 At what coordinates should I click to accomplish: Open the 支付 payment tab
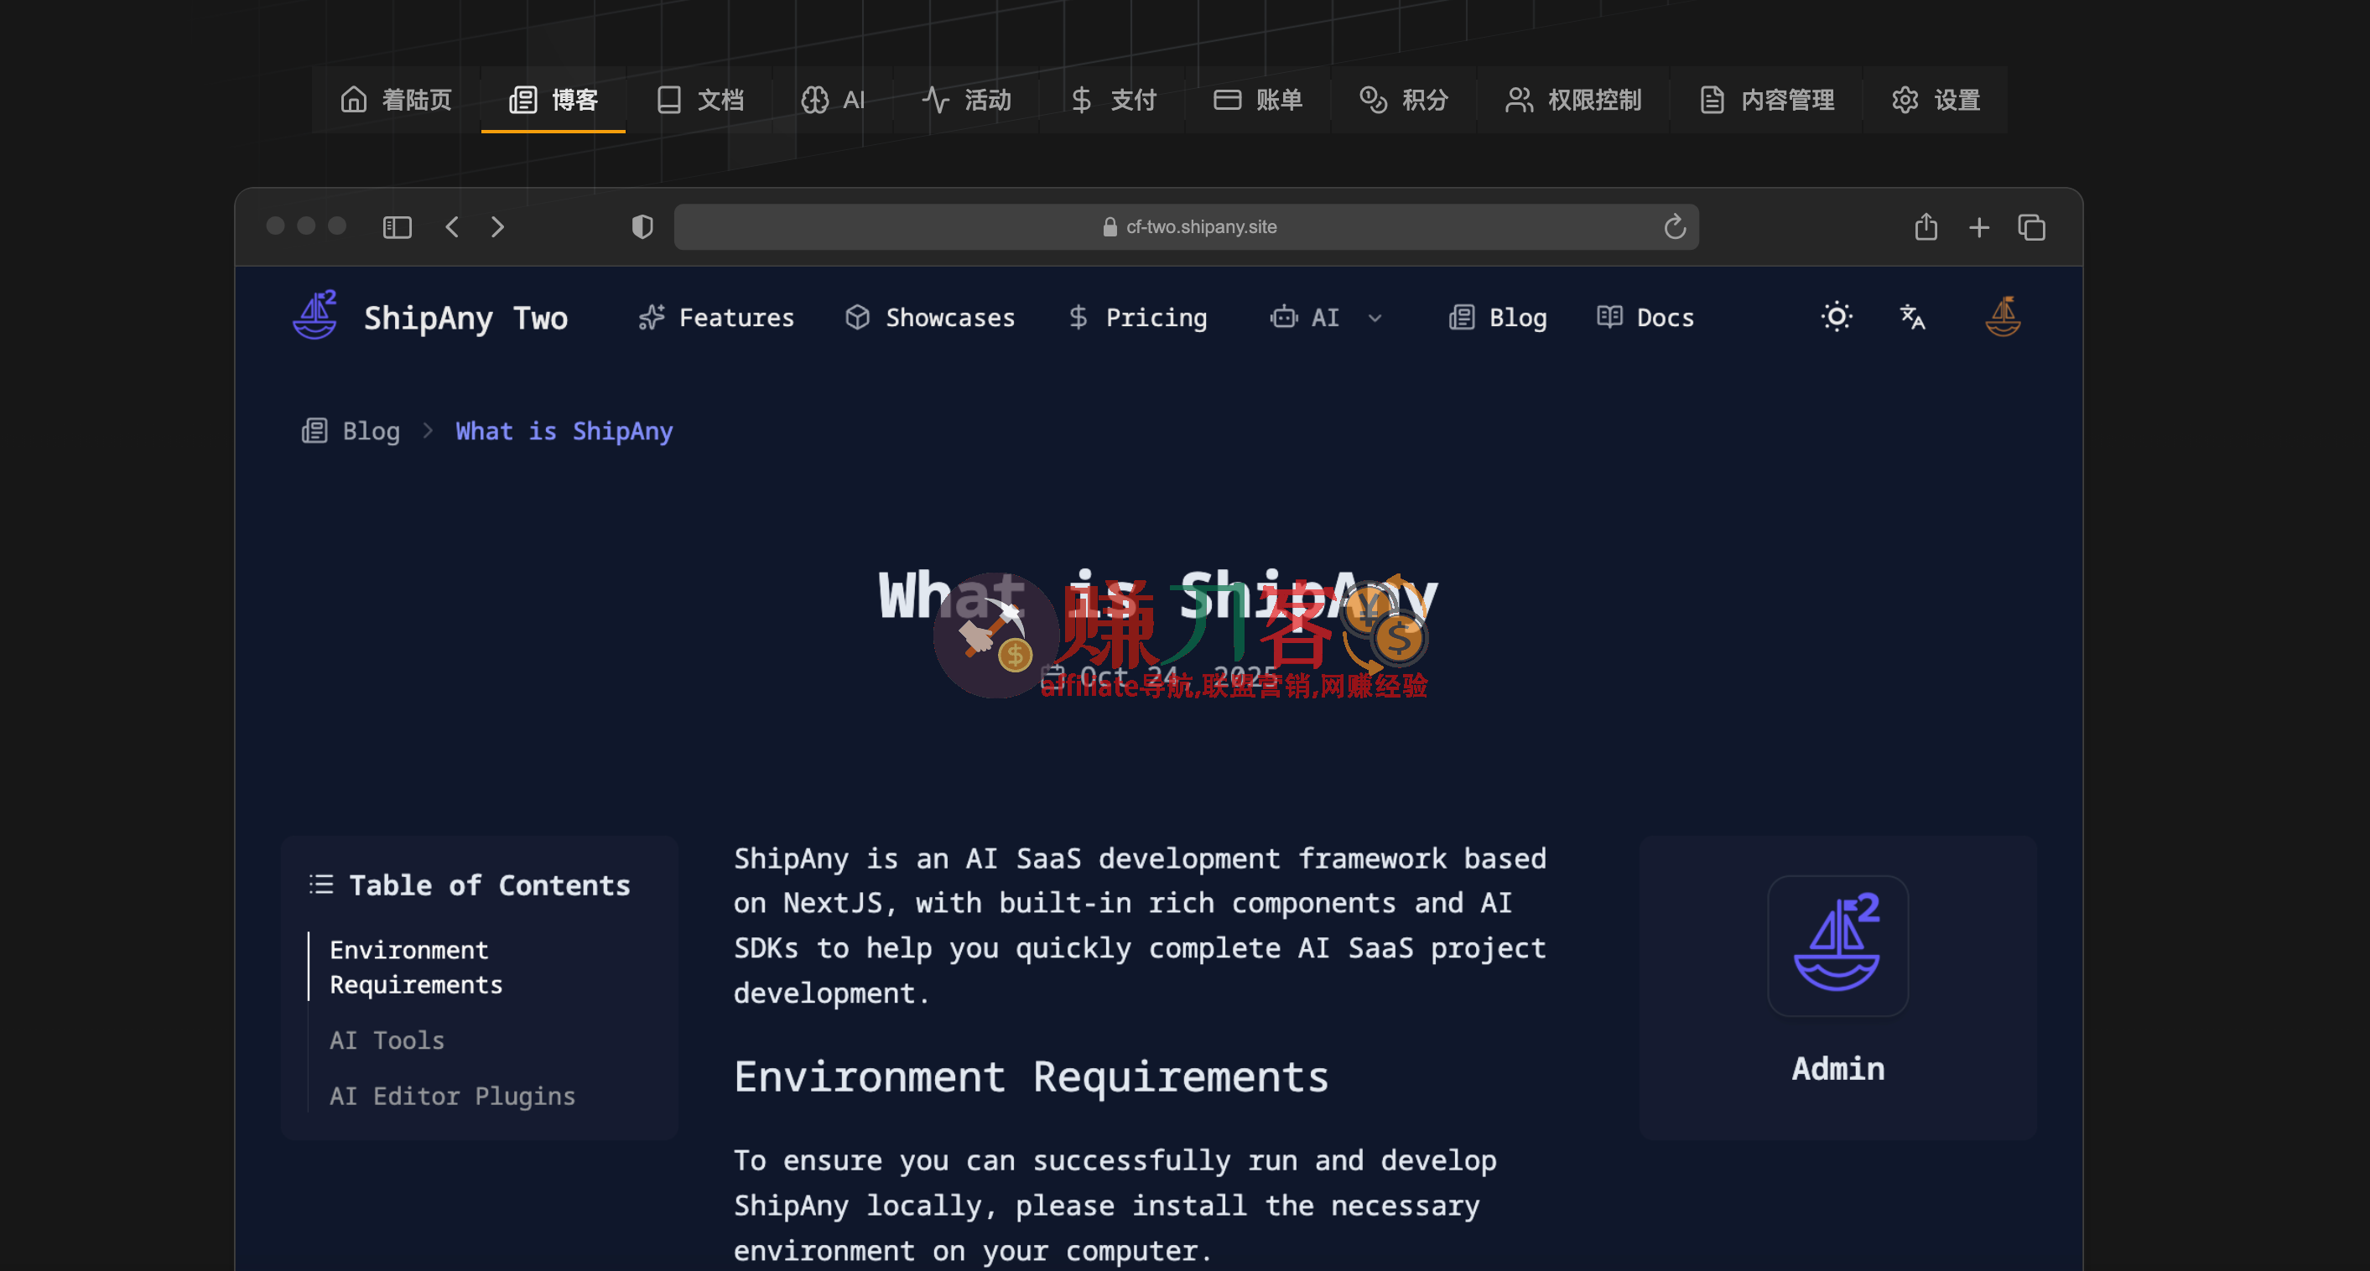[x=1112, y=99]
